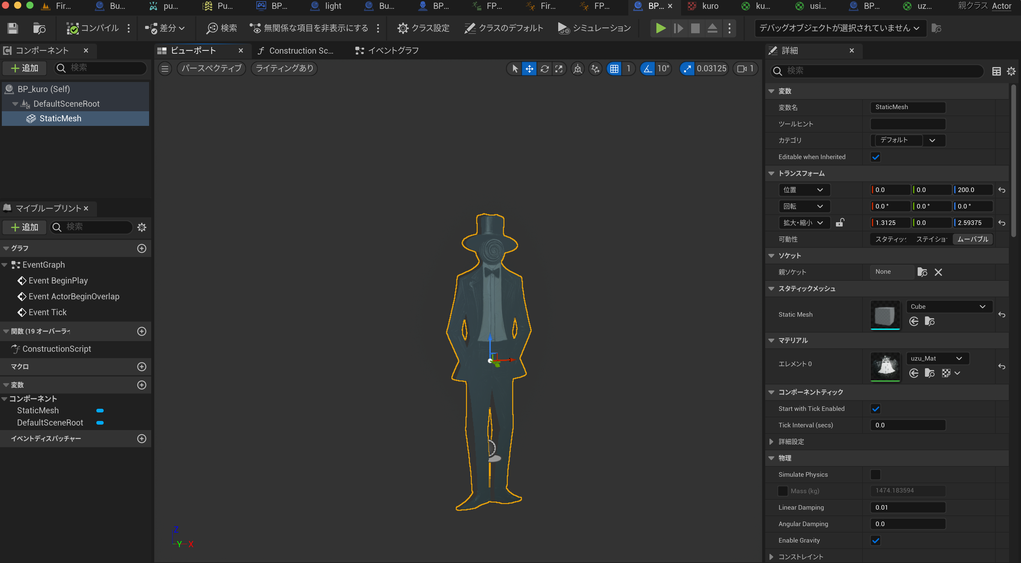
Task: Select the scale gizmo tool in viewport
Action: pos(559,69)
